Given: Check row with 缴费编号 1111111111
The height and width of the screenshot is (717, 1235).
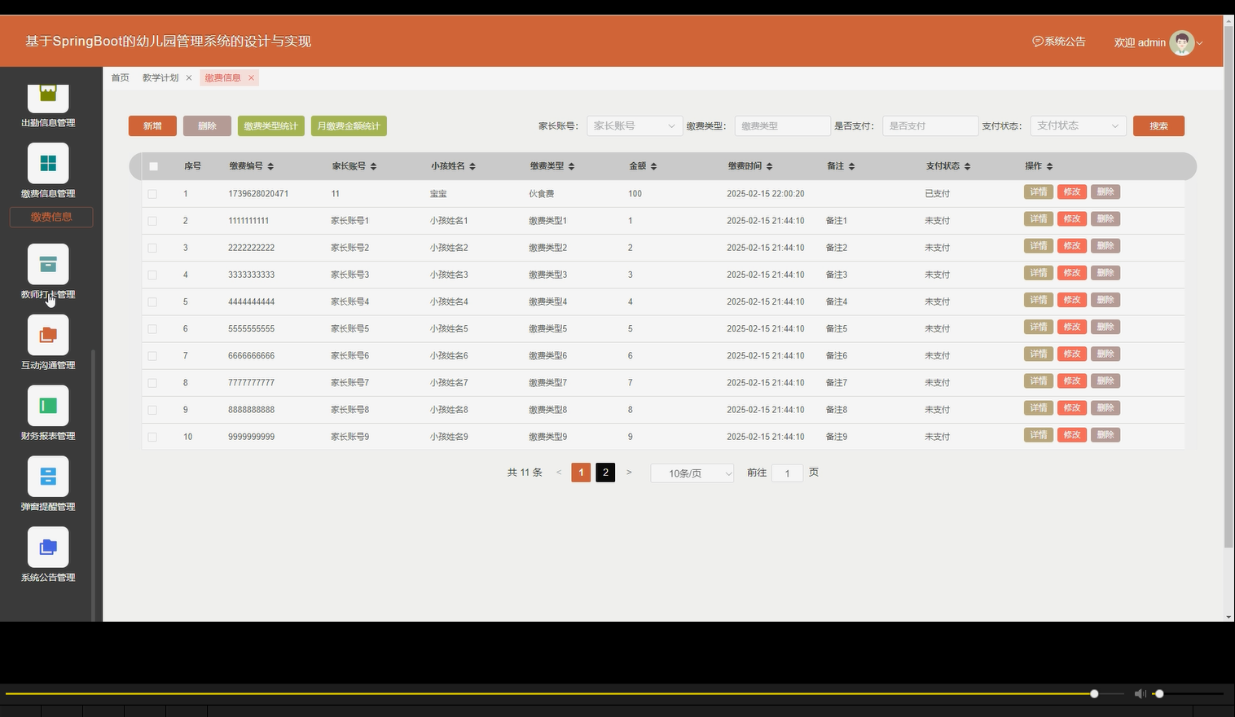Looking at the screenshot, I should 152,221.
